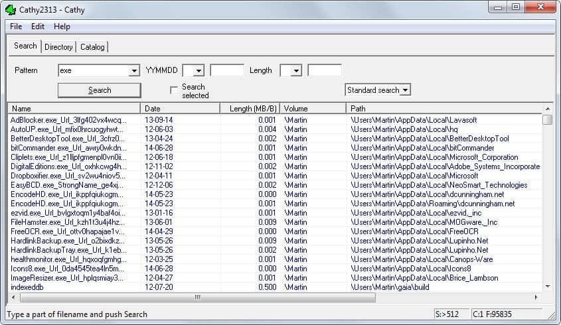561x325 pixels.
Task: Open the File menu
Action: pyautogui.click(x=16, y=27)
